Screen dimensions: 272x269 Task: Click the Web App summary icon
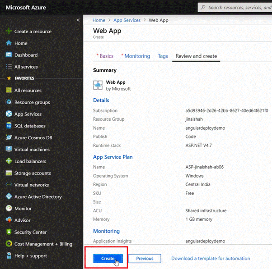(x=98, y=85)
